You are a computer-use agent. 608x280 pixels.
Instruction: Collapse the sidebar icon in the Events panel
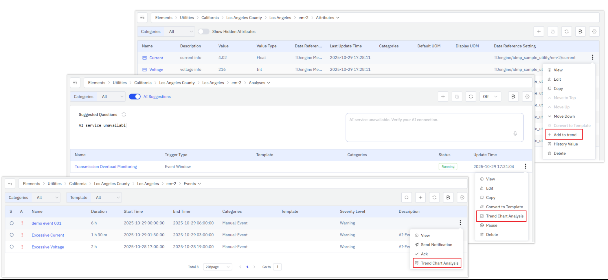(x=10, y=183)
